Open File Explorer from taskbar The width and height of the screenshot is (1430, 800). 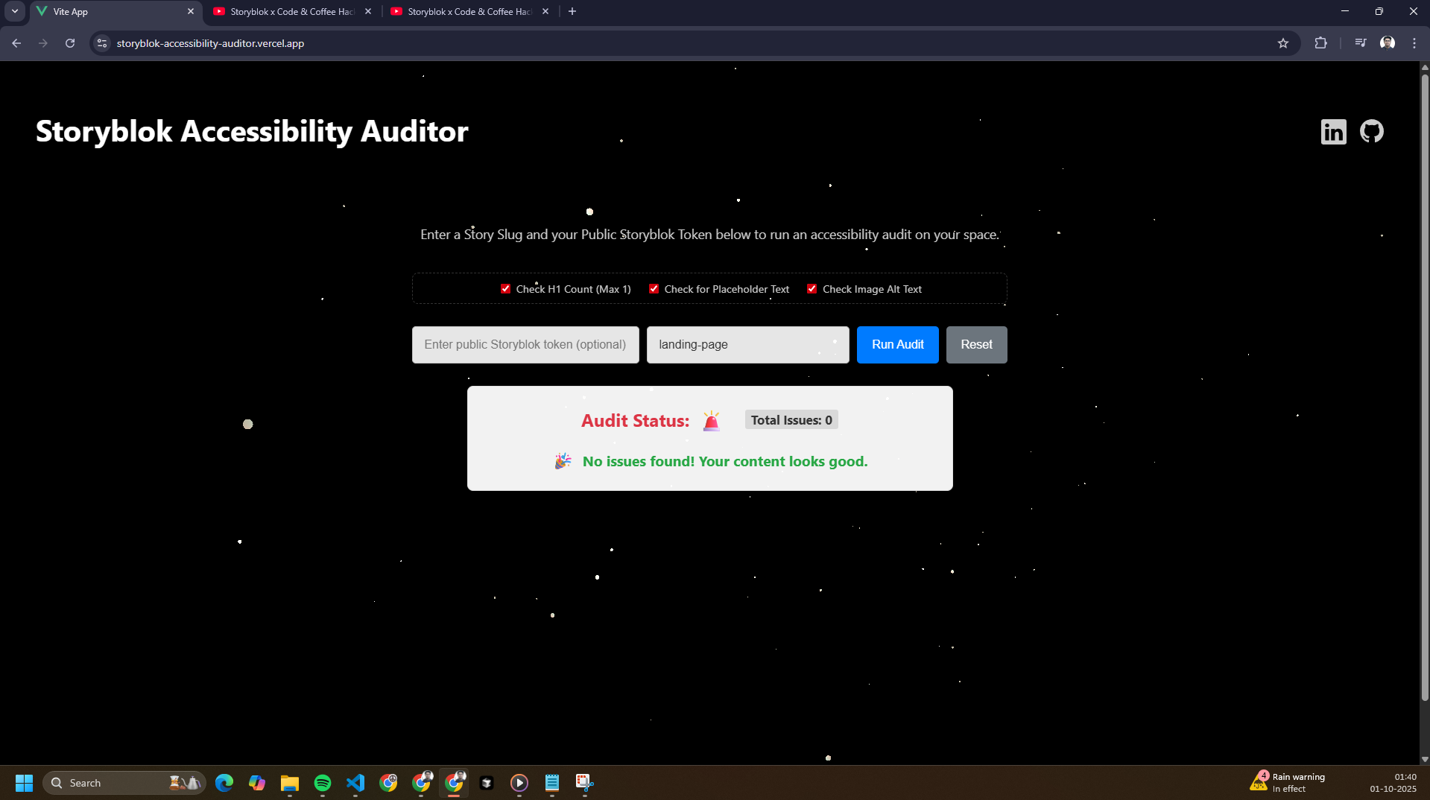click(x=290, y=783)
